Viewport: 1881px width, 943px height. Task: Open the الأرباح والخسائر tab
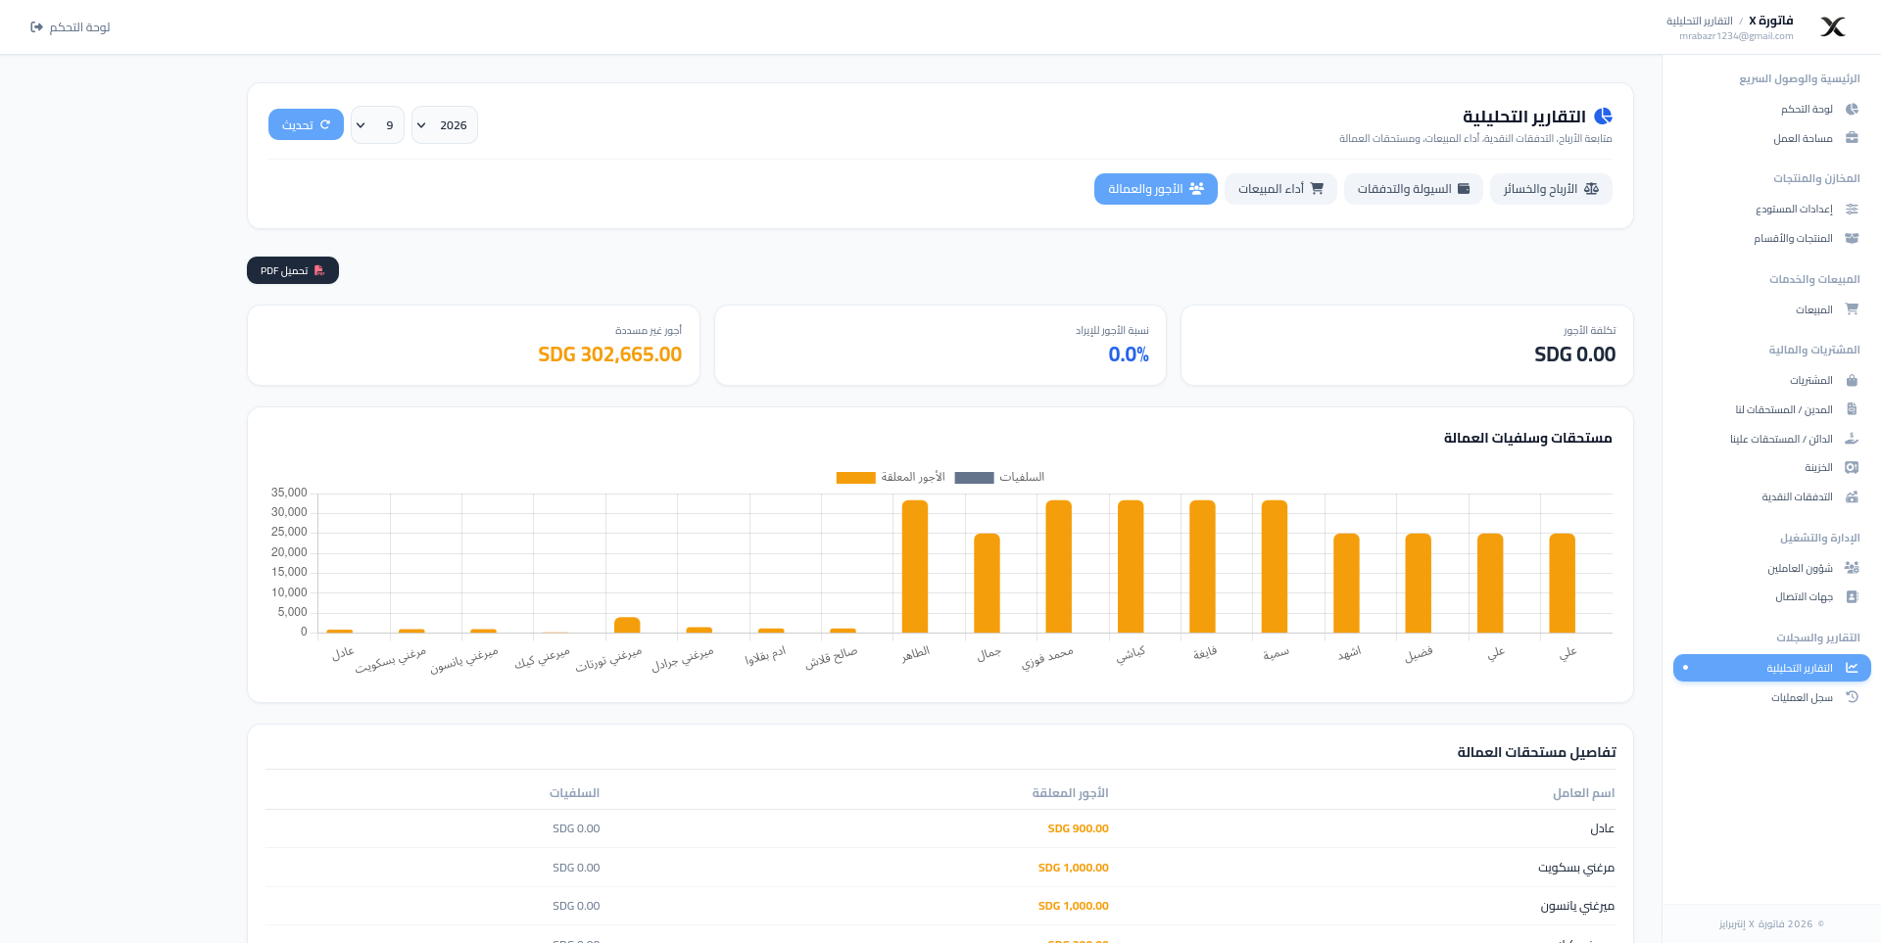1551,189
